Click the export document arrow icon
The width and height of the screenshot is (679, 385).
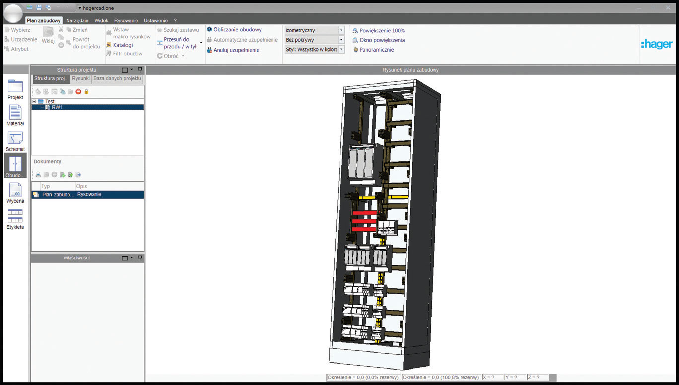click(78, 175)
